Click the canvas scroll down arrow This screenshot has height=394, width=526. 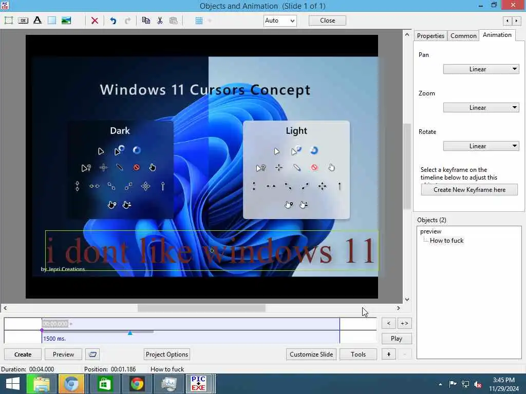(407, 300)
